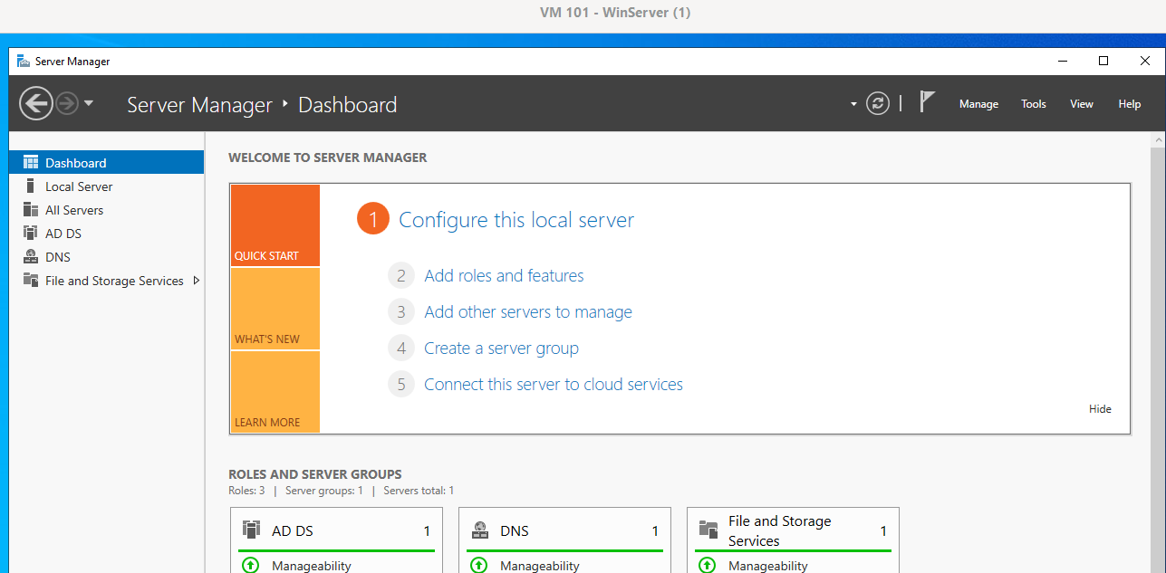Expand File and Storage Services arrow
The width and height of the screenshot is (1166, 573).
click(x=197, y=281)
